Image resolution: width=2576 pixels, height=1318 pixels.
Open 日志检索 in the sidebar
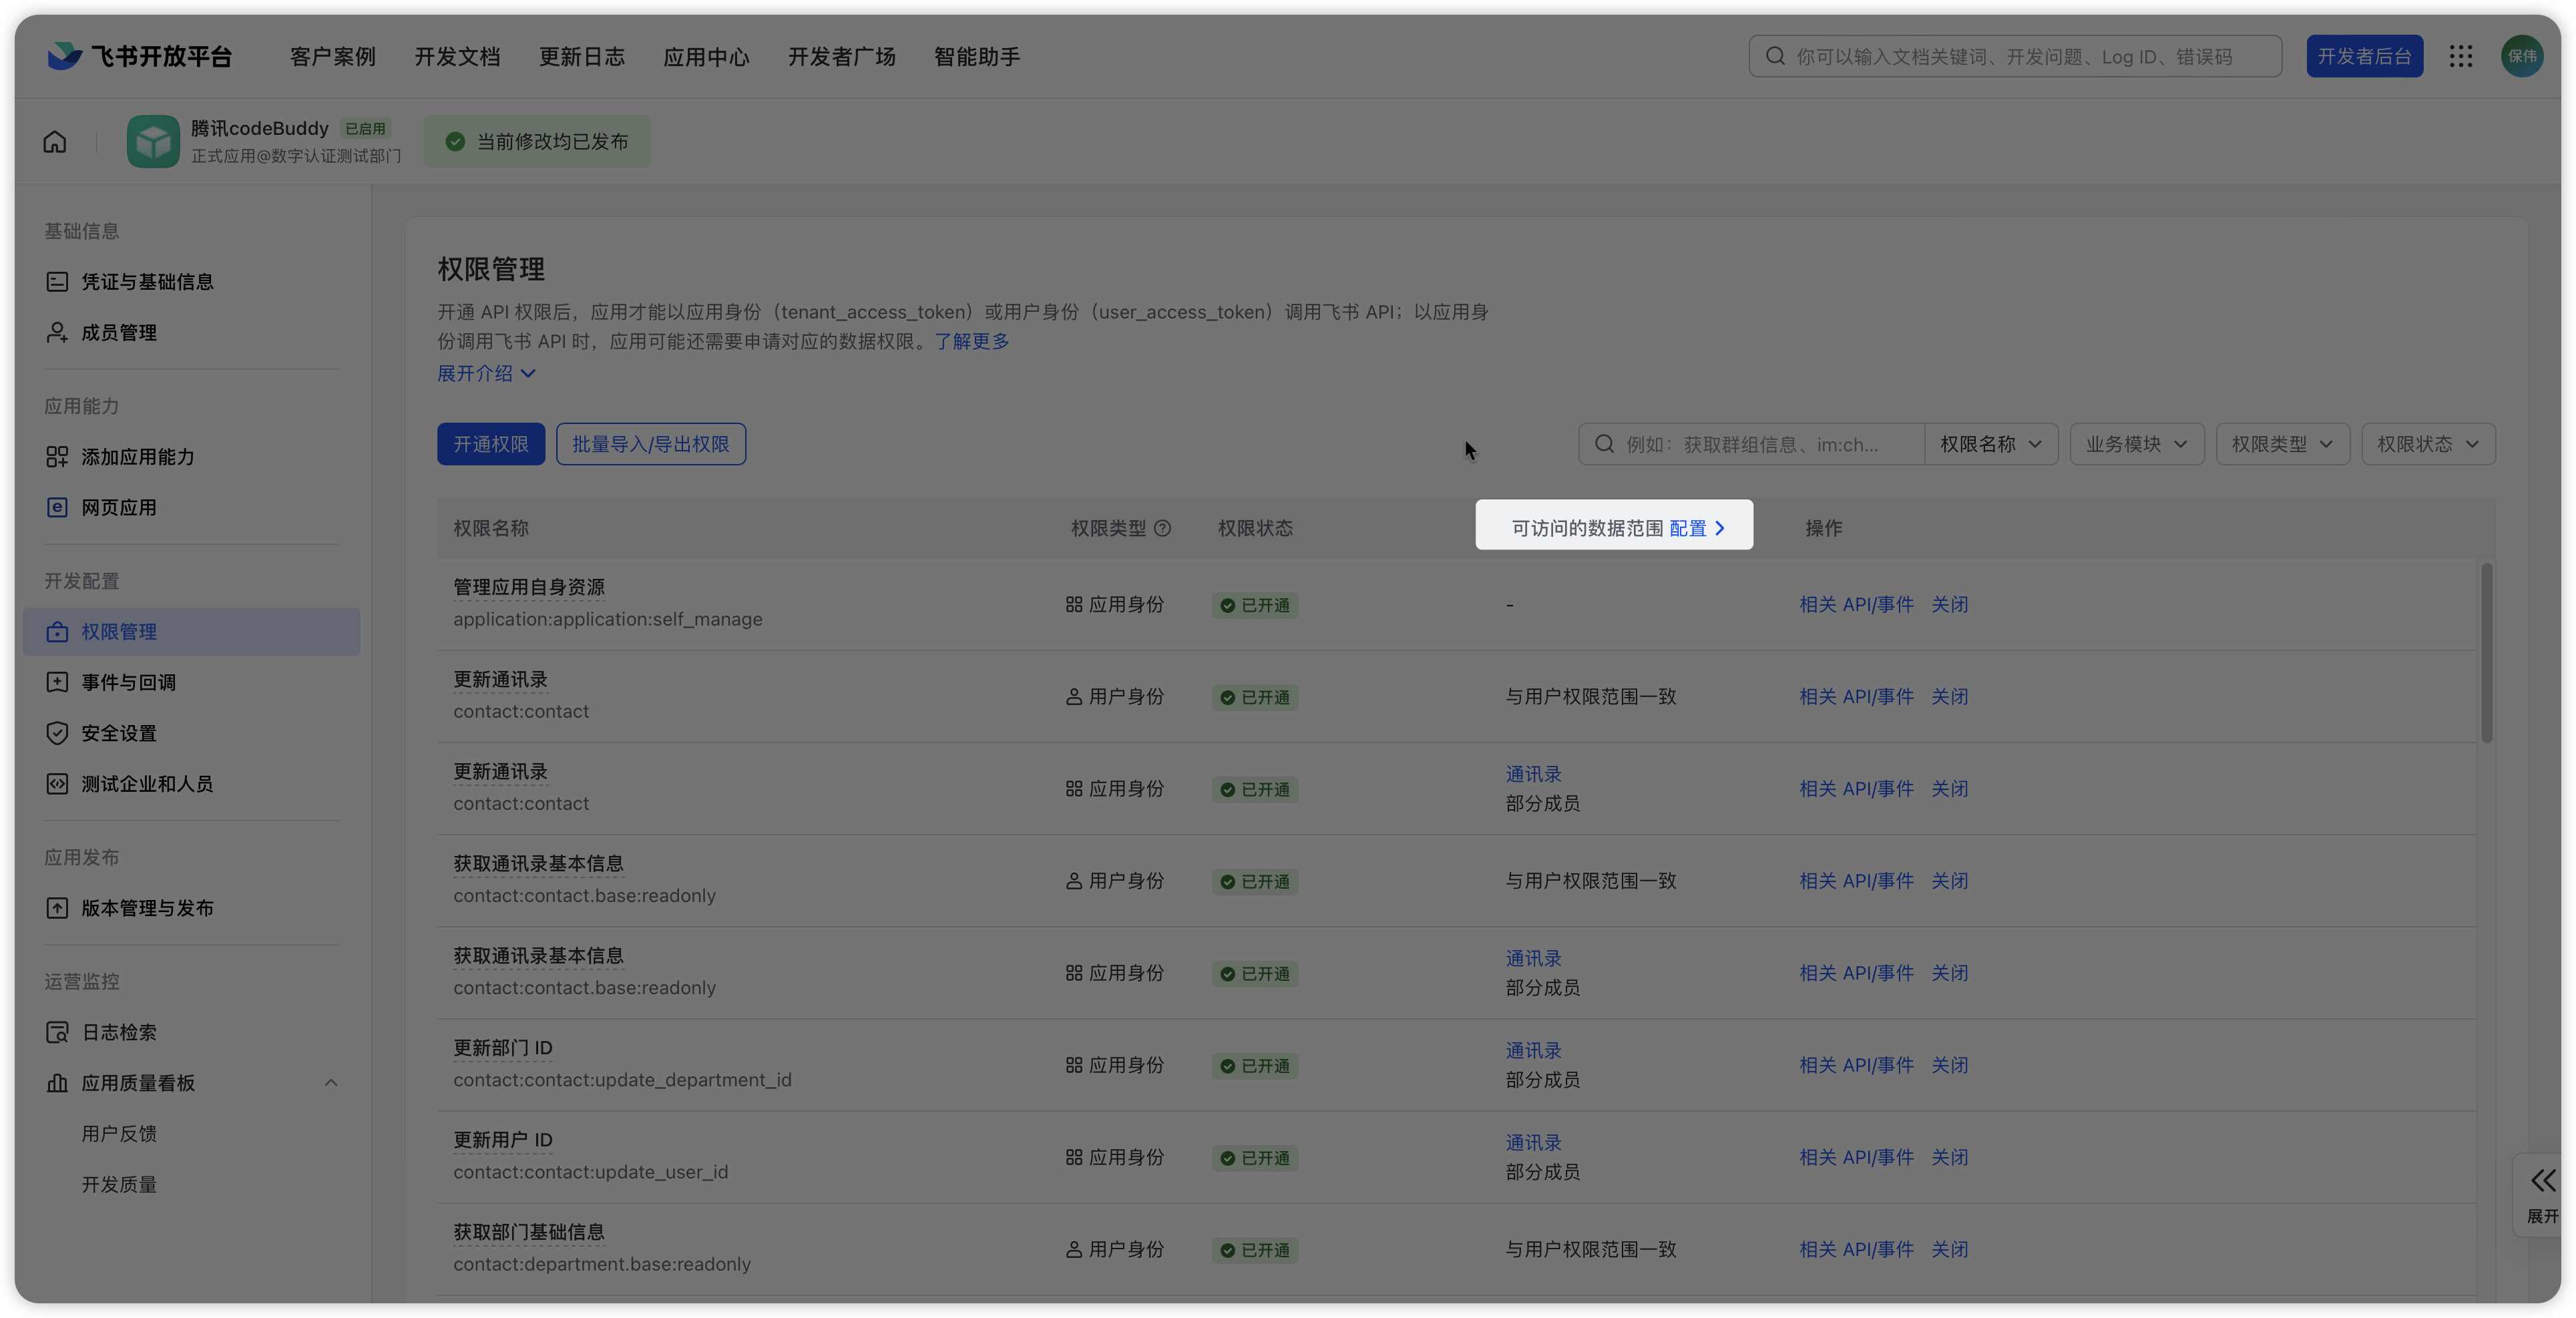point(118,1032)
